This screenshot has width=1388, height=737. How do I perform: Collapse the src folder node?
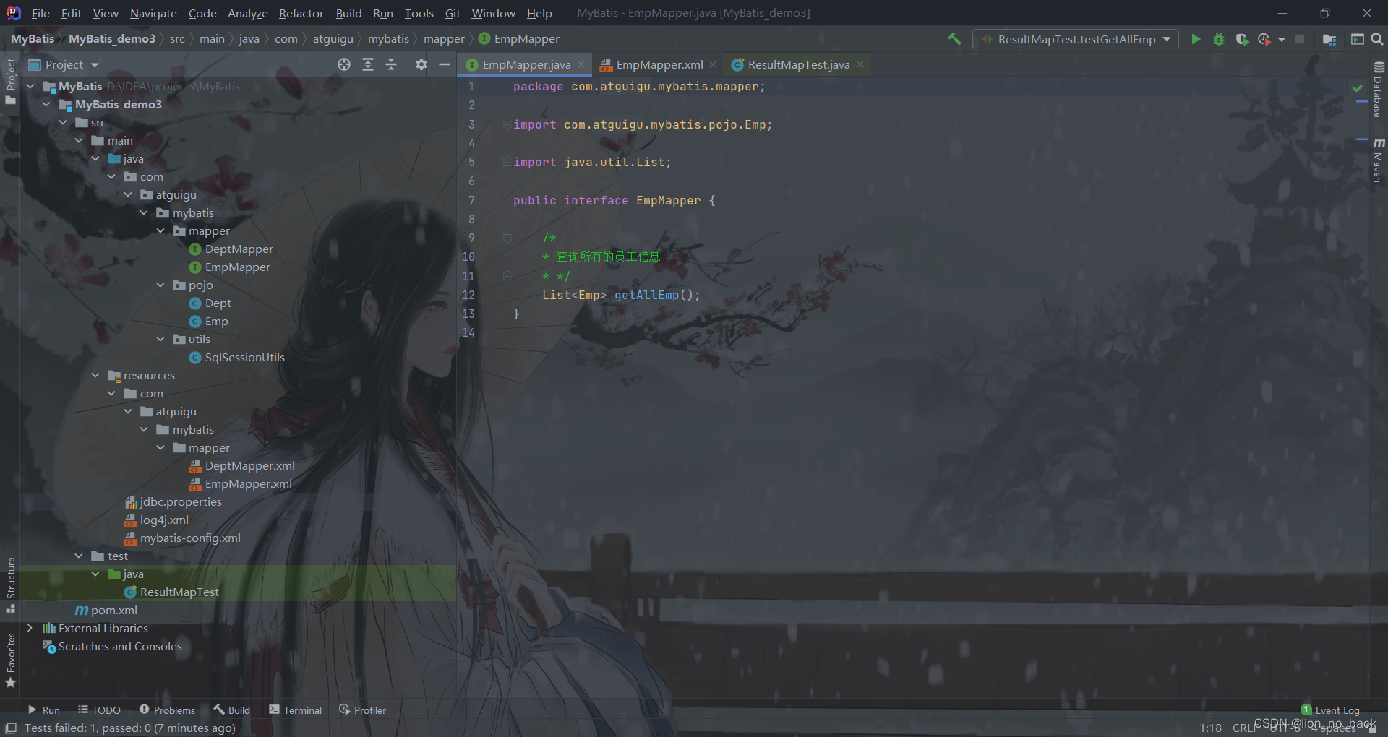63,122
